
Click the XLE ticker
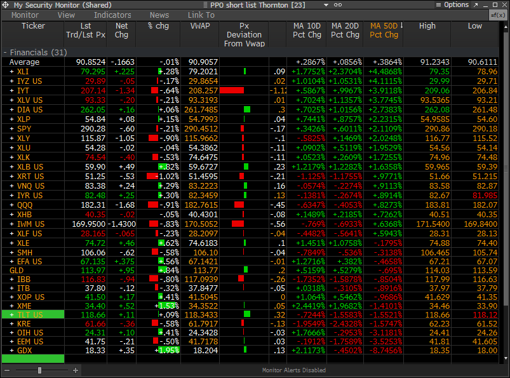(23, 243)
